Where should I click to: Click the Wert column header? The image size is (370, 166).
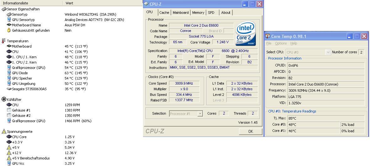[103, 3]
